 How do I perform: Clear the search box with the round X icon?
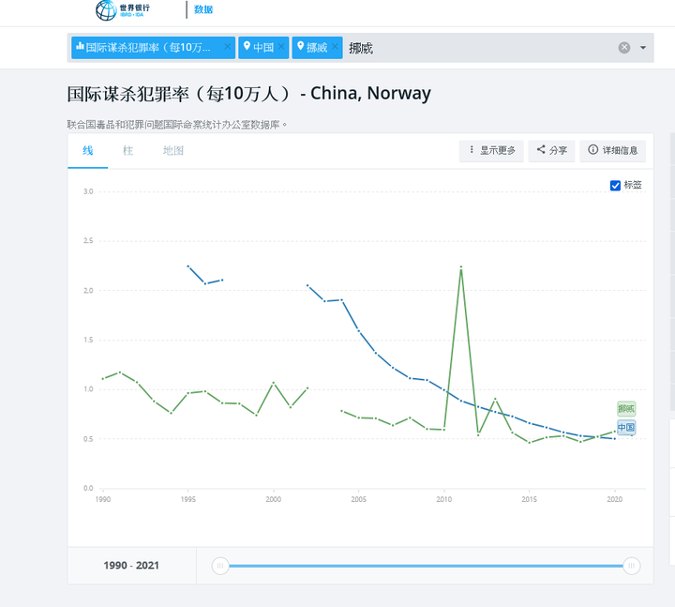click(x=624, y=48)
